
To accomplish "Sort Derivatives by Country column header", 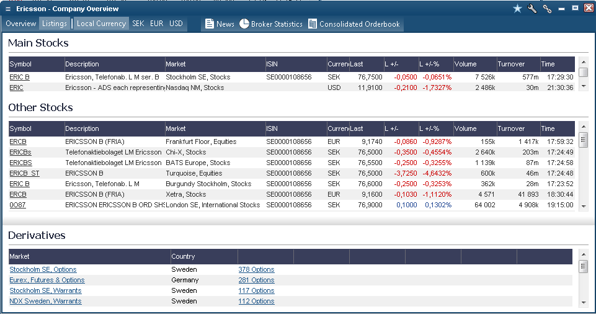I will 204,256.
